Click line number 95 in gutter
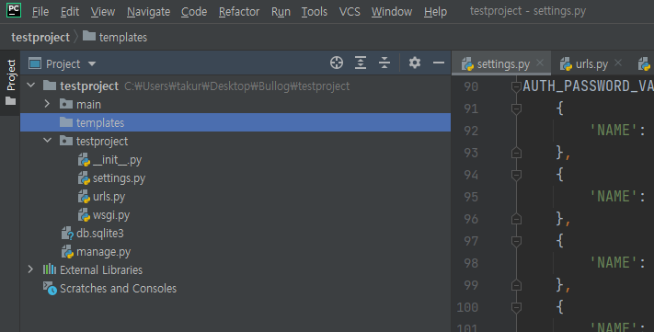The width and height of the screenshot is (654, 332). click(471, 197)
